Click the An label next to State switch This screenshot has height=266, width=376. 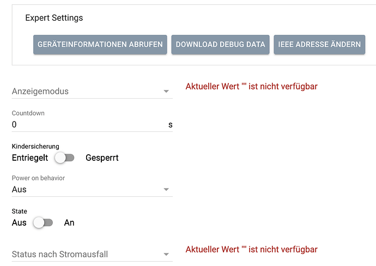click(x=69, y=223)
